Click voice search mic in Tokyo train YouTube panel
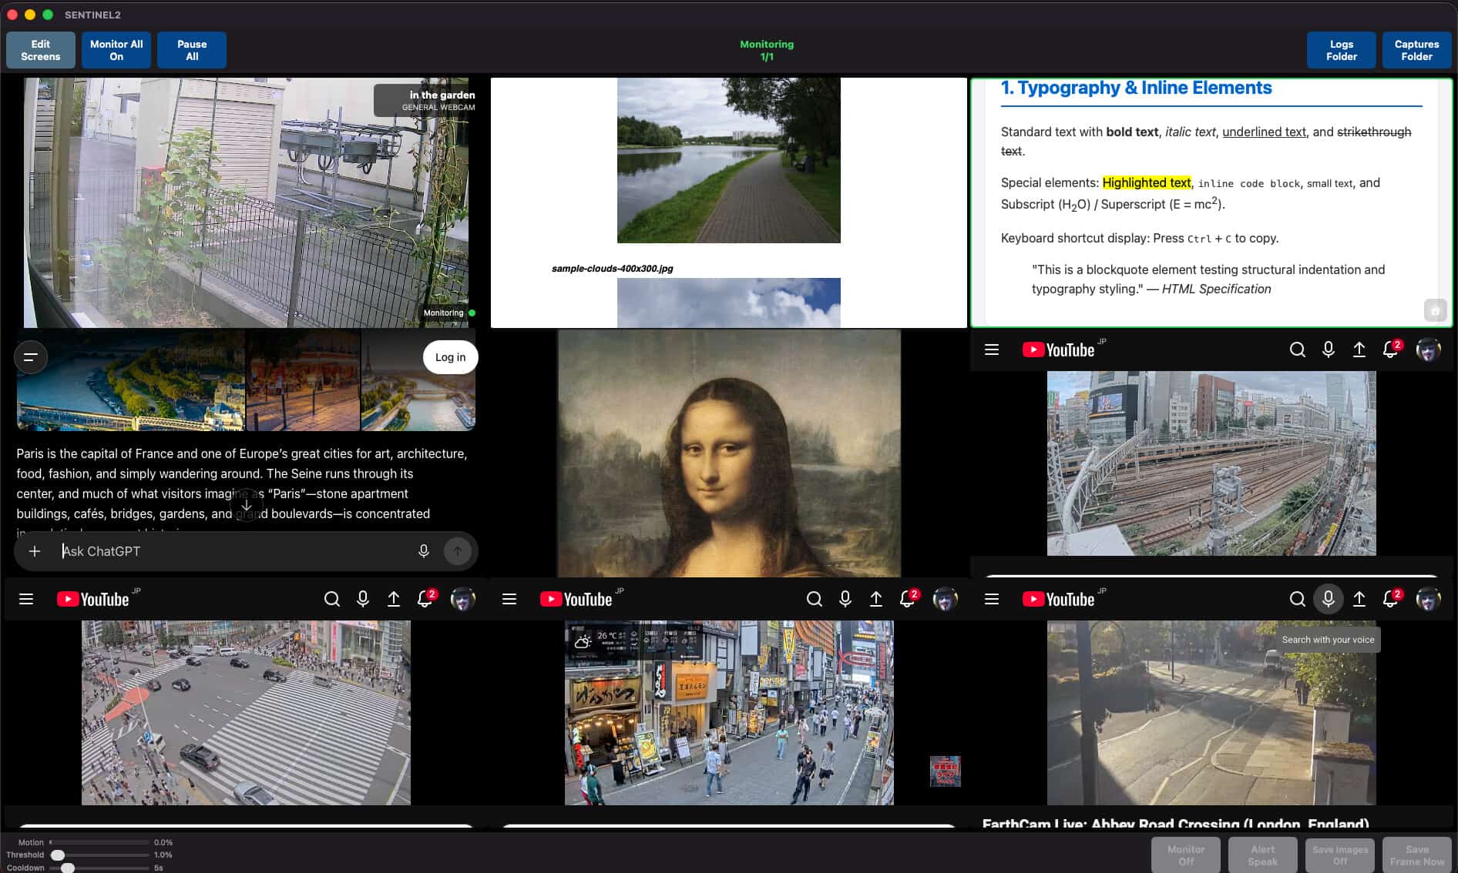 (1329, 350)
